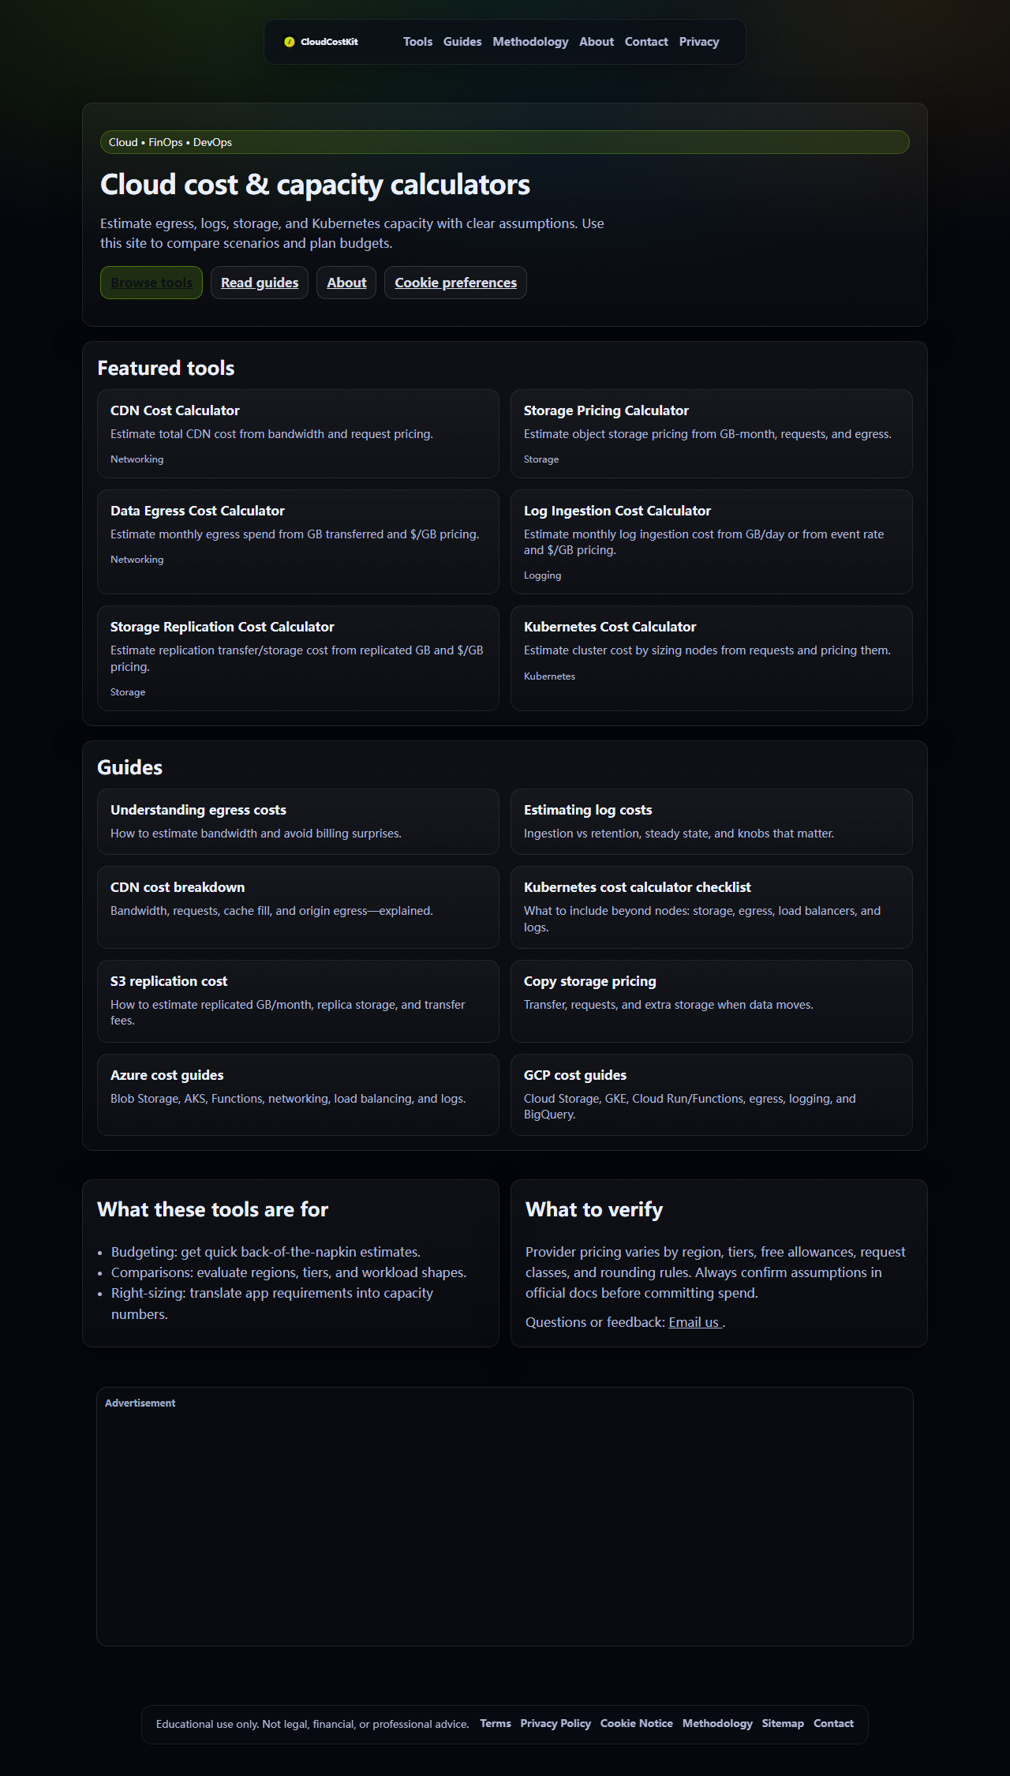This screenshot has width=1010, height=1776.
Task: Open the Methodology page from navigation
Action: coord(530,42)
